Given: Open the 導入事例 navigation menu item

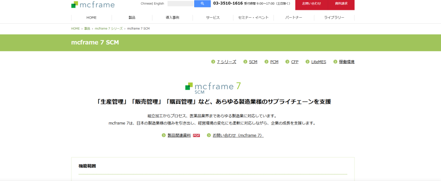Looking at the screenshot, I should coord(172,17).
